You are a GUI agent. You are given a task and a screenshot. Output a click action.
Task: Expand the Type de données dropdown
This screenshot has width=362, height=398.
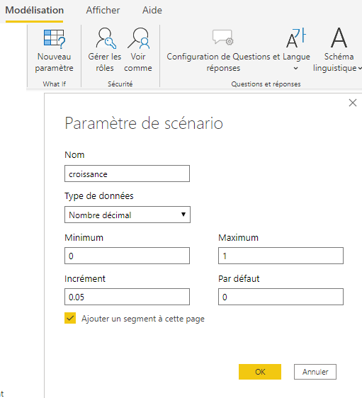[x=128, y=215]
